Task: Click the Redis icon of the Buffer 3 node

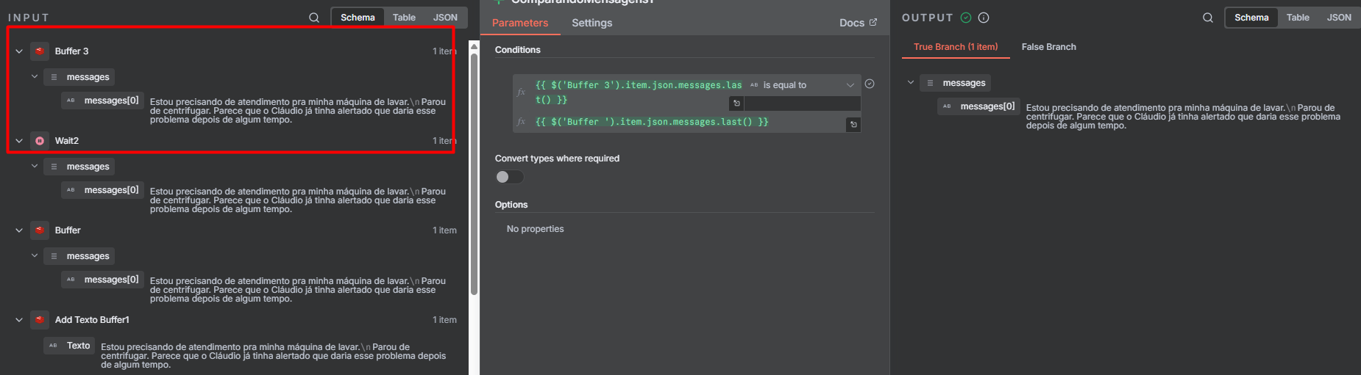Action: click(40, 51)
